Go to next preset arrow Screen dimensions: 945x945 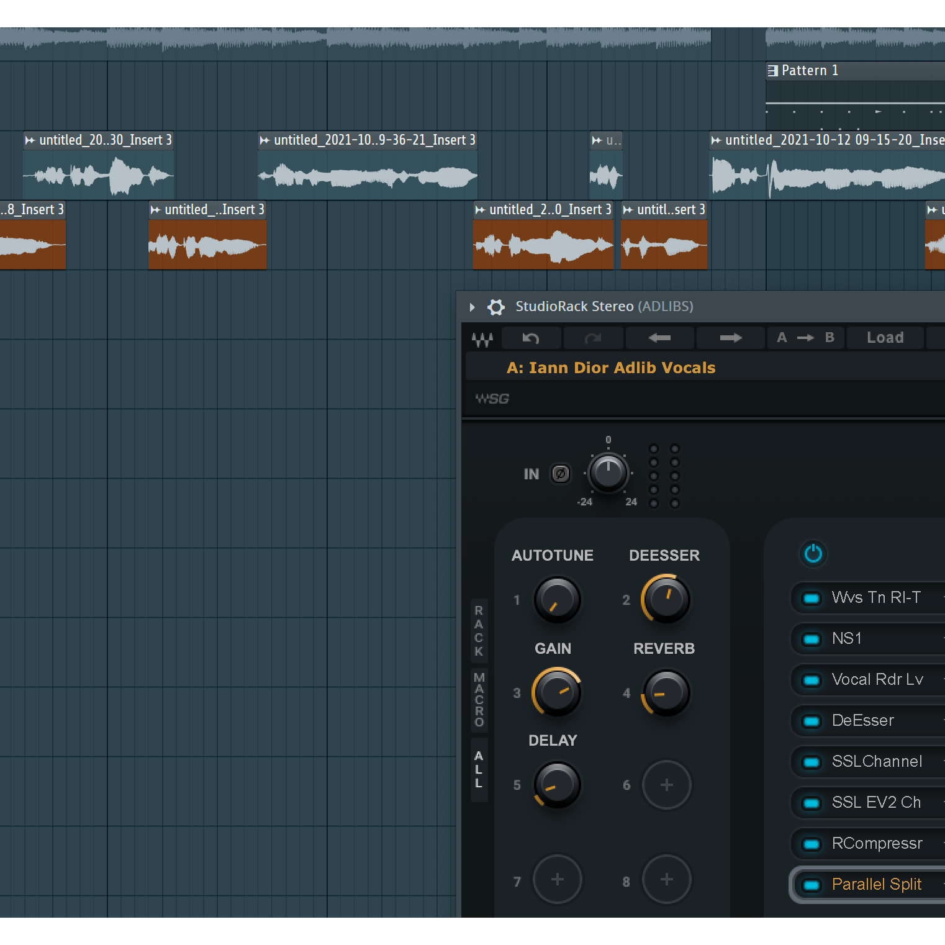(731, 338)
